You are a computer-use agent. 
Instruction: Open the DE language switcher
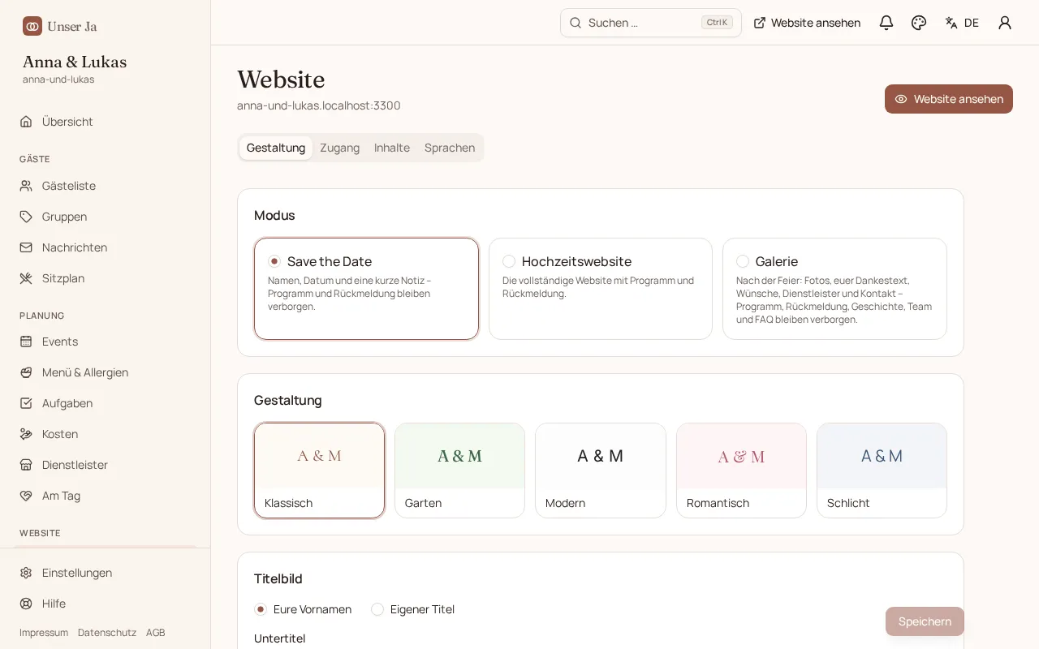point(962,23)
